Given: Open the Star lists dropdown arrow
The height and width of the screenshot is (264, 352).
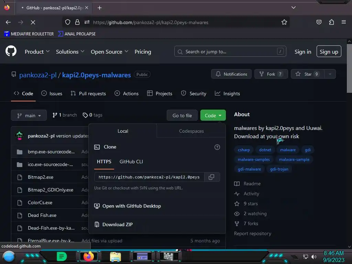Looking at the screenshot, I should 330,74.
